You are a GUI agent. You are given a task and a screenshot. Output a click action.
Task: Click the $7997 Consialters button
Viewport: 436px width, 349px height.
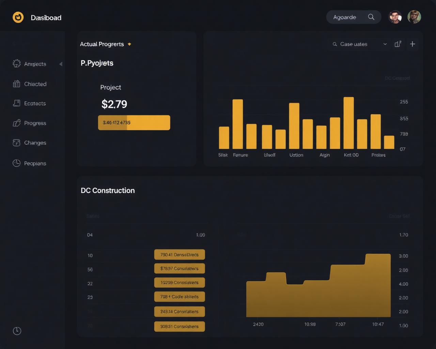(x=180, y=269)
